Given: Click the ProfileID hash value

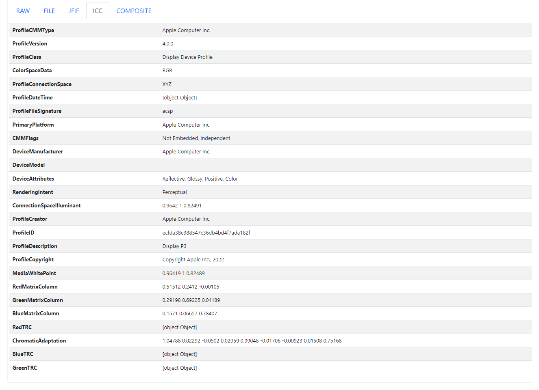Looking at the screenshot, I should click(x=206, y=233).
